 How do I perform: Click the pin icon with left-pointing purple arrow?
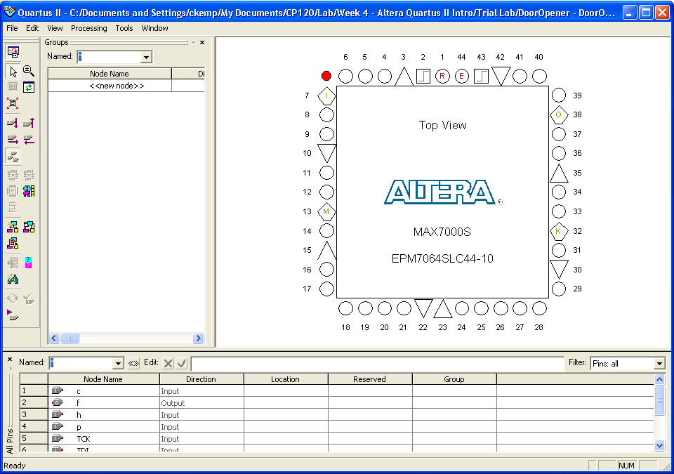[29, 139]
